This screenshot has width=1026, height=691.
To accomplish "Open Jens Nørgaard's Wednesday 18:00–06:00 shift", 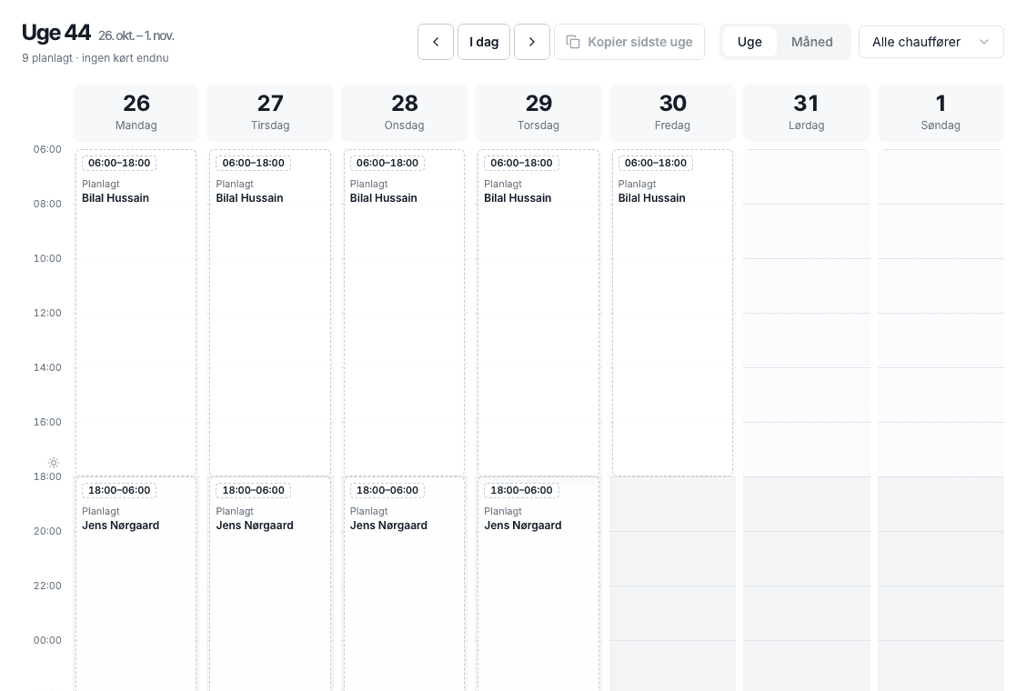I will (405, 584).
